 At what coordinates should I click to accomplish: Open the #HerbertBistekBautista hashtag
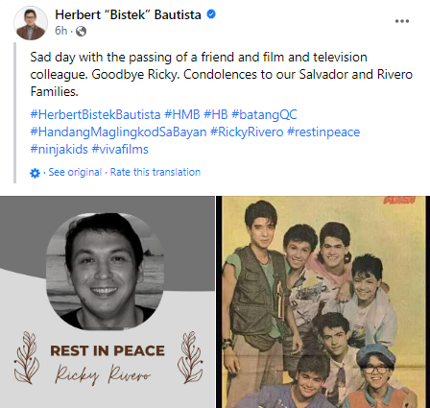95,114
